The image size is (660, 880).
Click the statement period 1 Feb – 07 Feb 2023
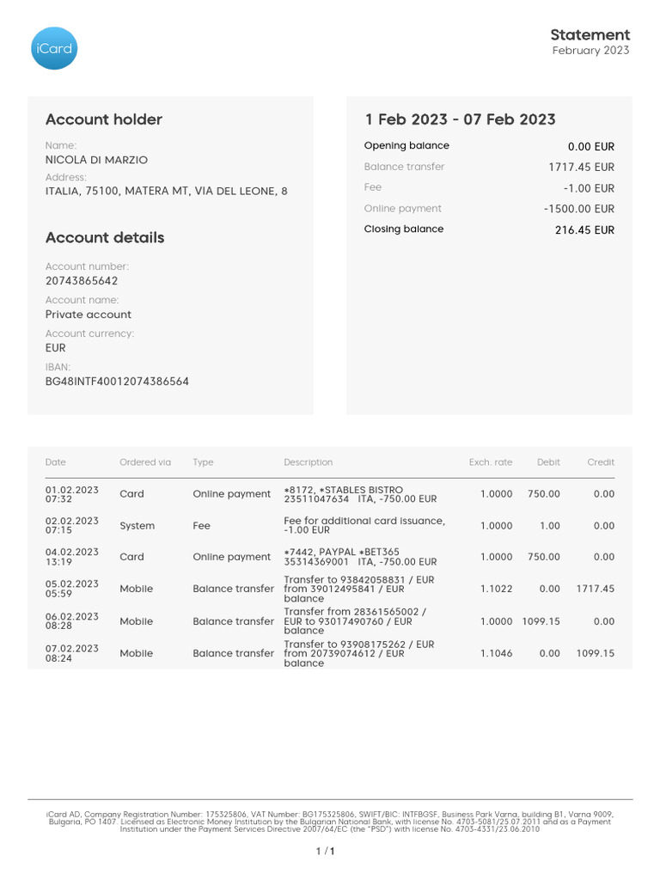pyautogui.click(x=460, y=119)
